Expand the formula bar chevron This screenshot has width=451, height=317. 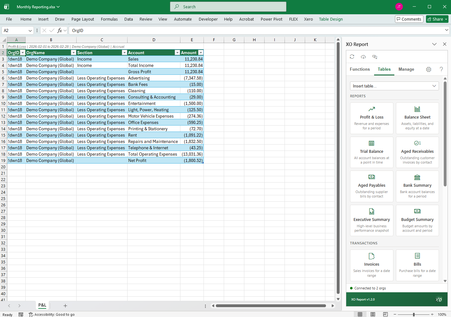coord(447,30)
